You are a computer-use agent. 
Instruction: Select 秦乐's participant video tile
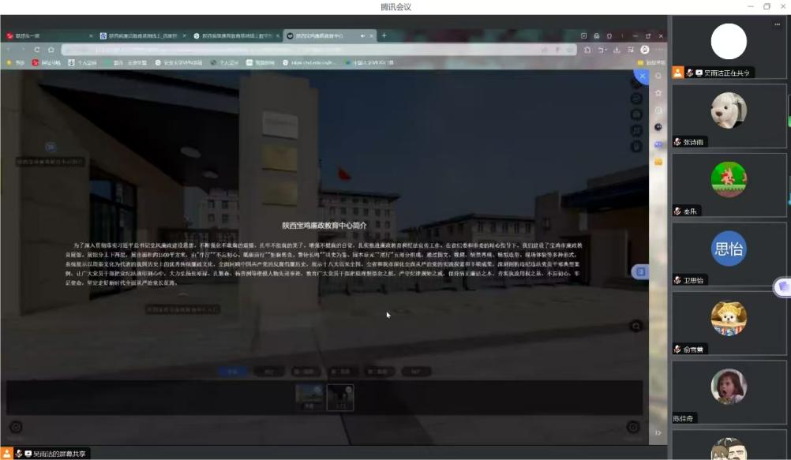729,184
